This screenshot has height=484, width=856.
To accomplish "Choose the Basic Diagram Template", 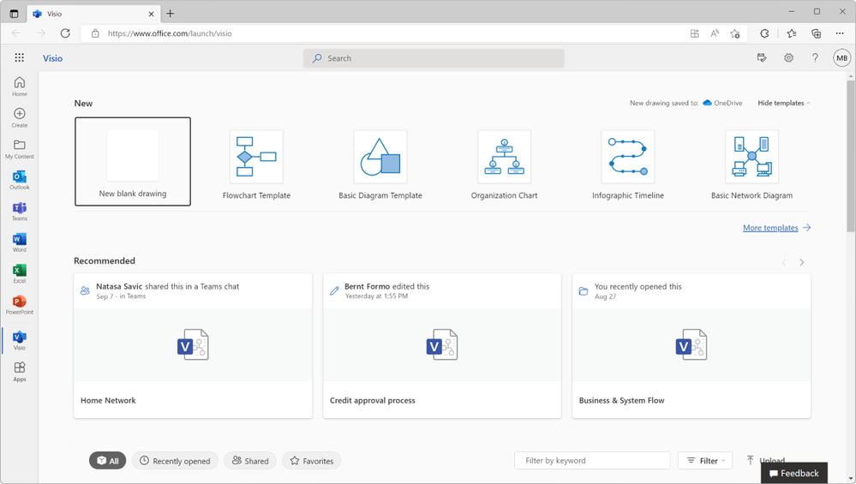I will click(380, 164).
